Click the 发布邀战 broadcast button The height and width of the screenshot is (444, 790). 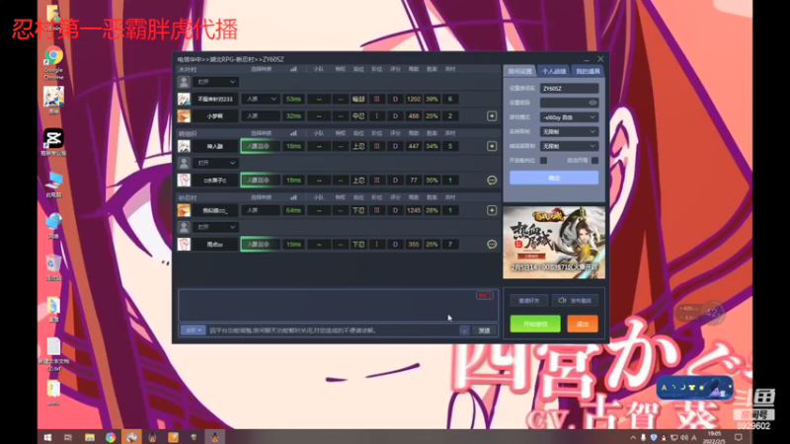(575, 301)
